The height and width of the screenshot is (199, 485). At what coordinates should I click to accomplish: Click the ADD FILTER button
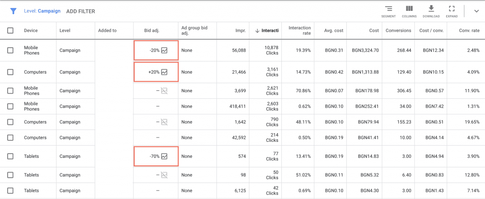pos(81,11)
